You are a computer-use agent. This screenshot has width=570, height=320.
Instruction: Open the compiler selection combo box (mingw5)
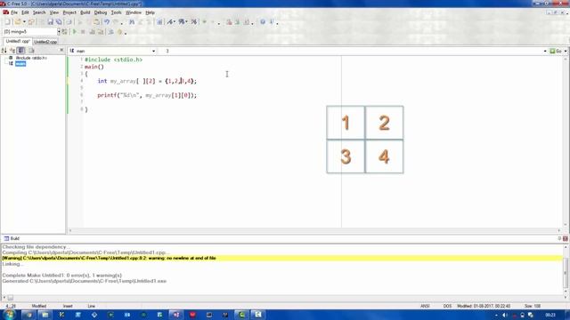[31, 32]
